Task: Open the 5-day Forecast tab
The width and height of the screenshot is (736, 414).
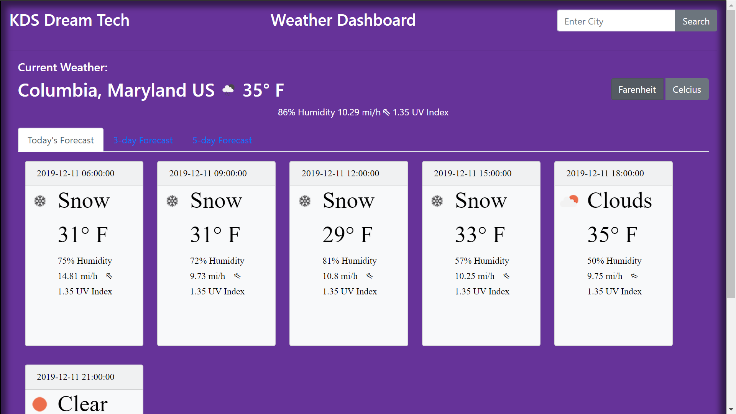Action: pos(222,140)
